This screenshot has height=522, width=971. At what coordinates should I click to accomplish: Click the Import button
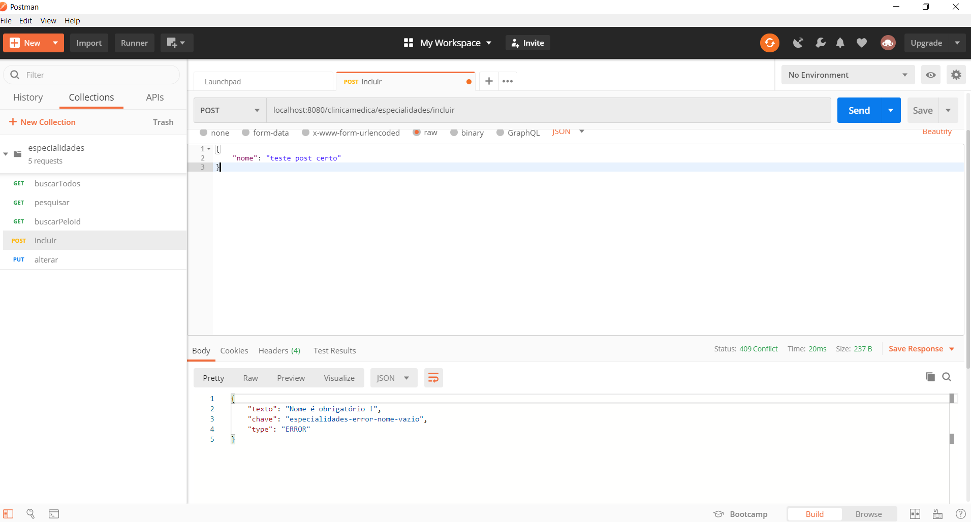[89, 43]
